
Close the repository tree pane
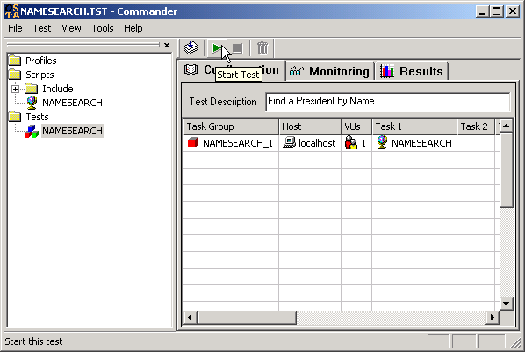167,45
